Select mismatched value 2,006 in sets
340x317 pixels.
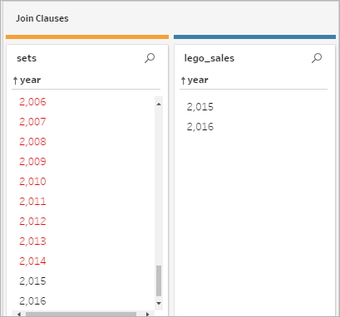[x=32, y=102]
